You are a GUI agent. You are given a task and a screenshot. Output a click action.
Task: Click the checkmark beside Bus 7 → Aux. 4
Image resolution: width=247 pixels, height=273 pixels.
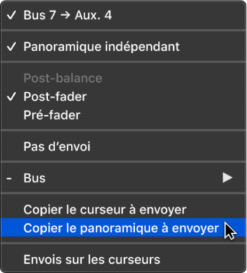[x=12, y=15]
